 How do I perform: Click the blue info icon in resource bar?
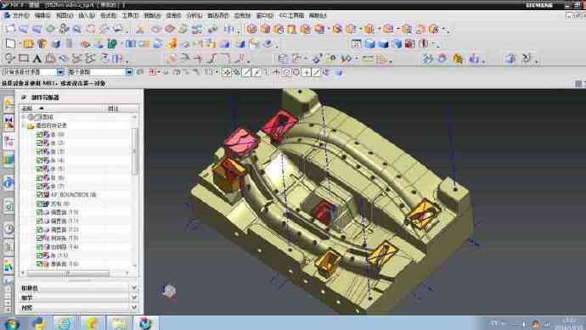(x=8, y=183)
